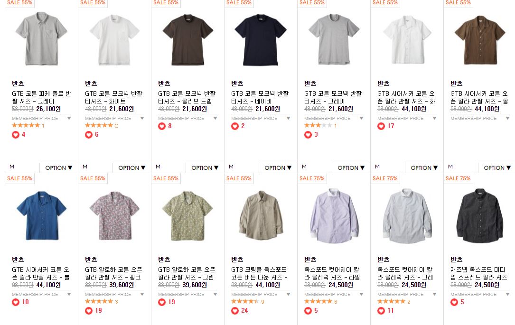Tap heart icon with 11 likes
The width and height of the screenshot is (515, 325).
pyautogui.click(x=381, y=311)
